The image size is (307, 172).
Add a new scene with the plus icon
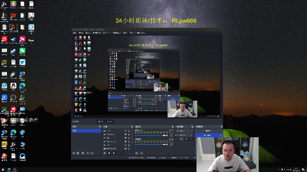tap(74, 153)
